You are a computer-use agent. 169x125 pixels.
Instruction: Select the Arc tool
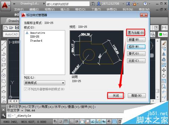click(x=4, y=70)
